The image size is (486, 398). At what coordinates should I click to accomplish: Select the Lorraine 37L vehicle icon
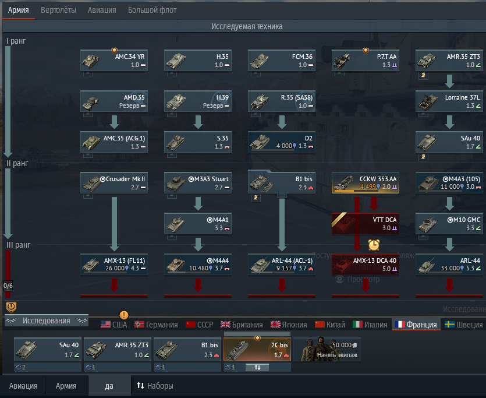(427, 102)
